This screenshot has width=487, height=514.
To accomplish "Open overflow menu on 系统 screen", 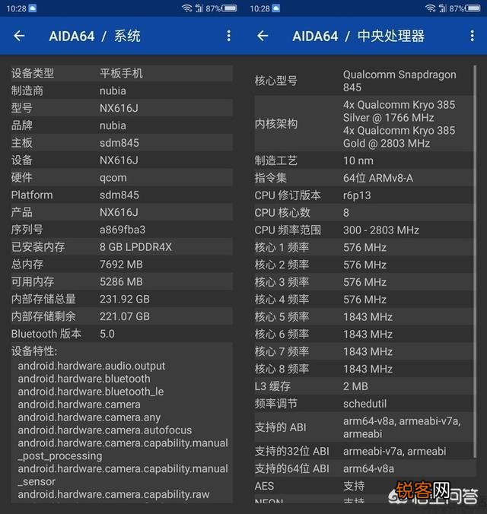I will coord(229,36).
